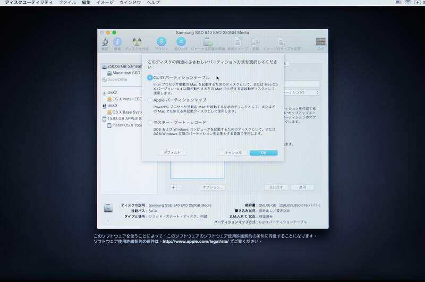Select disk2 in the sidebar
425x282 pixels.
coord(110,92)
